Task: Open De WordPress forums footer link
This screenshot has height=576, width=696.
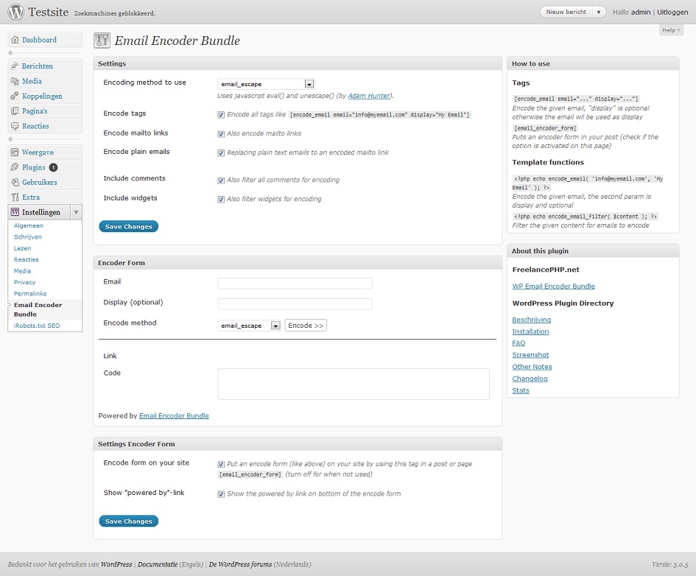Action: 240,564
